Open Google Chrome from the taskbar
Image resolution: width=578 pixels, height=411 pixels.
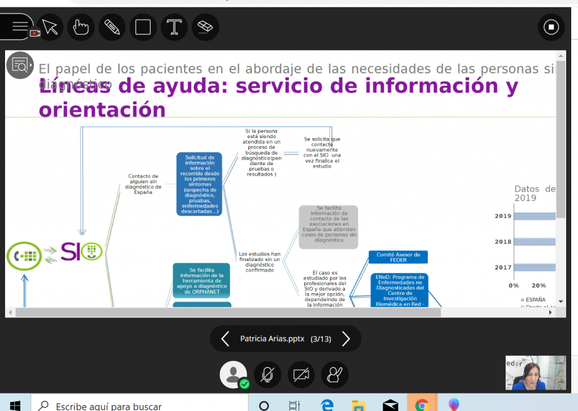point(421,405)
